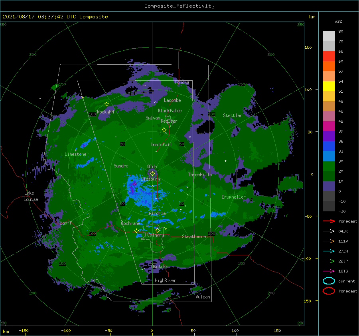Click the cyan current ellipse icon
The height and width of the screenshot is (336, 359).
point(329,281)
